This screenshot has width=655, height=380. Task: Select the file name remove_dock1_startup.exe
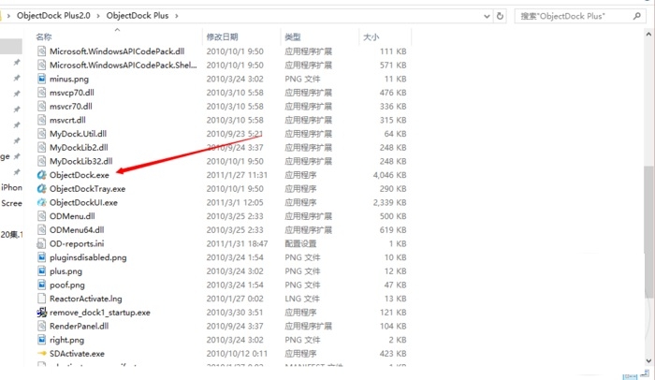[x=100, y=313]
